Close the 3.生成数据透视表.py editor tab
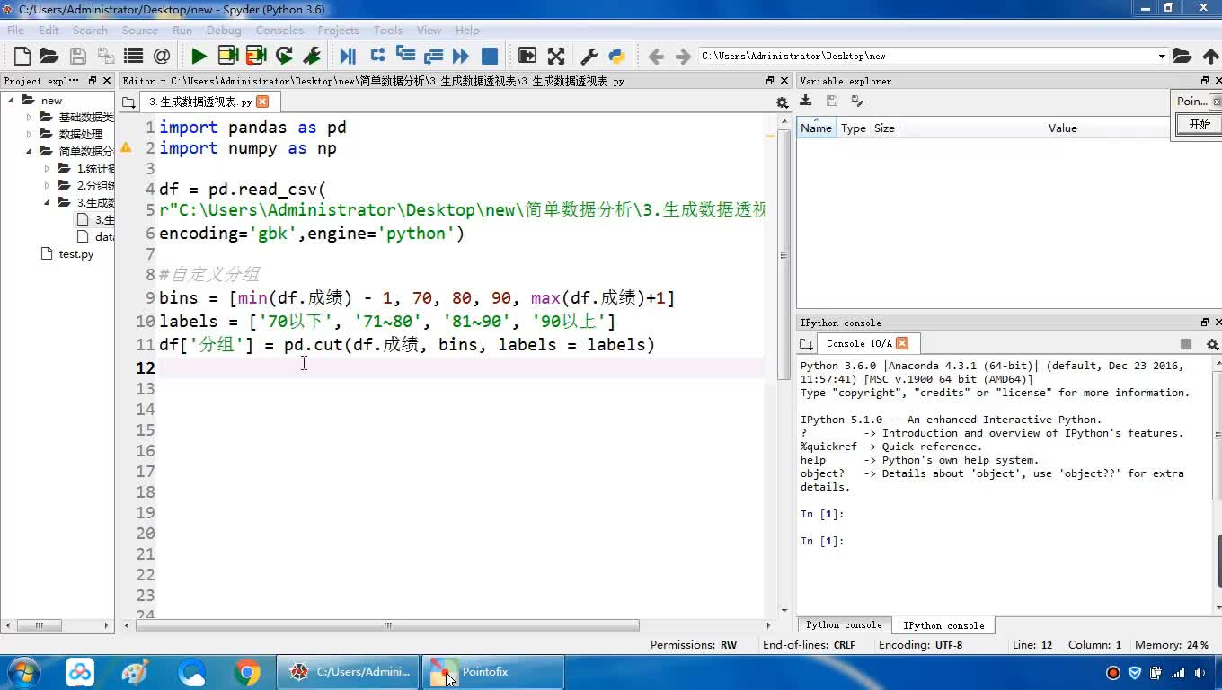Viewport: 1222px width, 690px height. click(x=262, y=102)
